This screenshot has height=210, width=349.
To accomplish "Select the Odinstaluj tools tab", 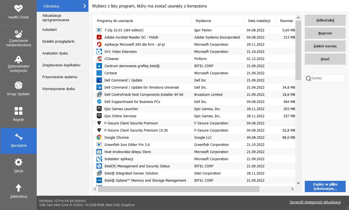I will click(63, 6).
